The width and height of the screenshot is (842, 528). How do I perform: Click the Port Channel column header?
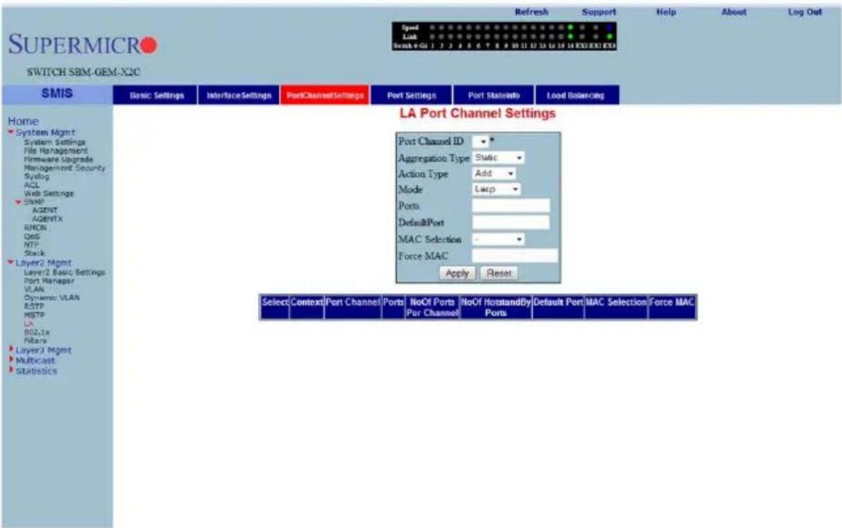(352, 308)
